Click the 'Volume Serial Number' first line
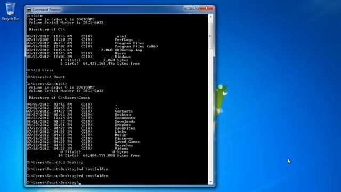This screenshot has width=341, height=192. 66,22
